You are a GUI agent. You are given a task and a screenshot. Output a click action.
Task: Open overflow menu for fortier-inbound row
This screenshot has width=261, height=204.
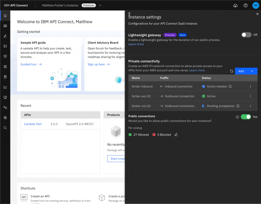pos(251,87)
